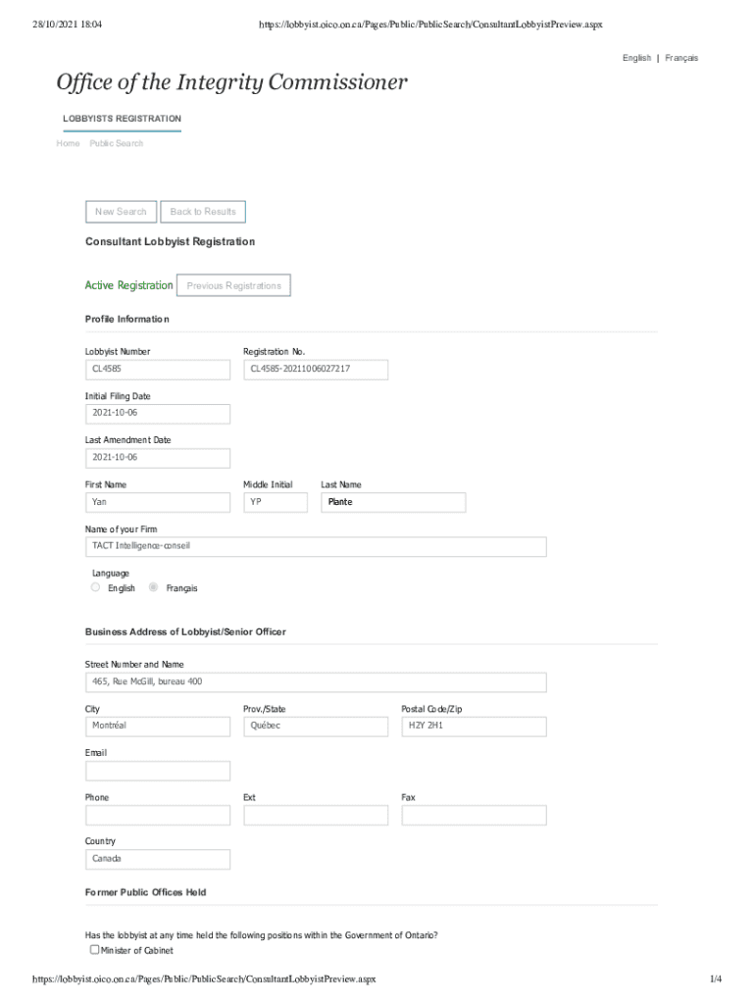Select the Lobbyists Registration tab
This screenshot has width=755, height=1004.
[x=122, y=119]
